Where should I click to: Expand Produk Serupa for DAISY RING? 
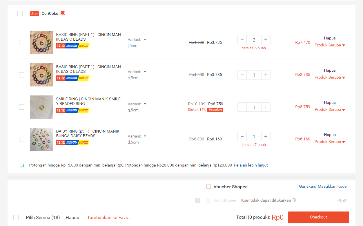pyautogui.click(x=330, y=142)
